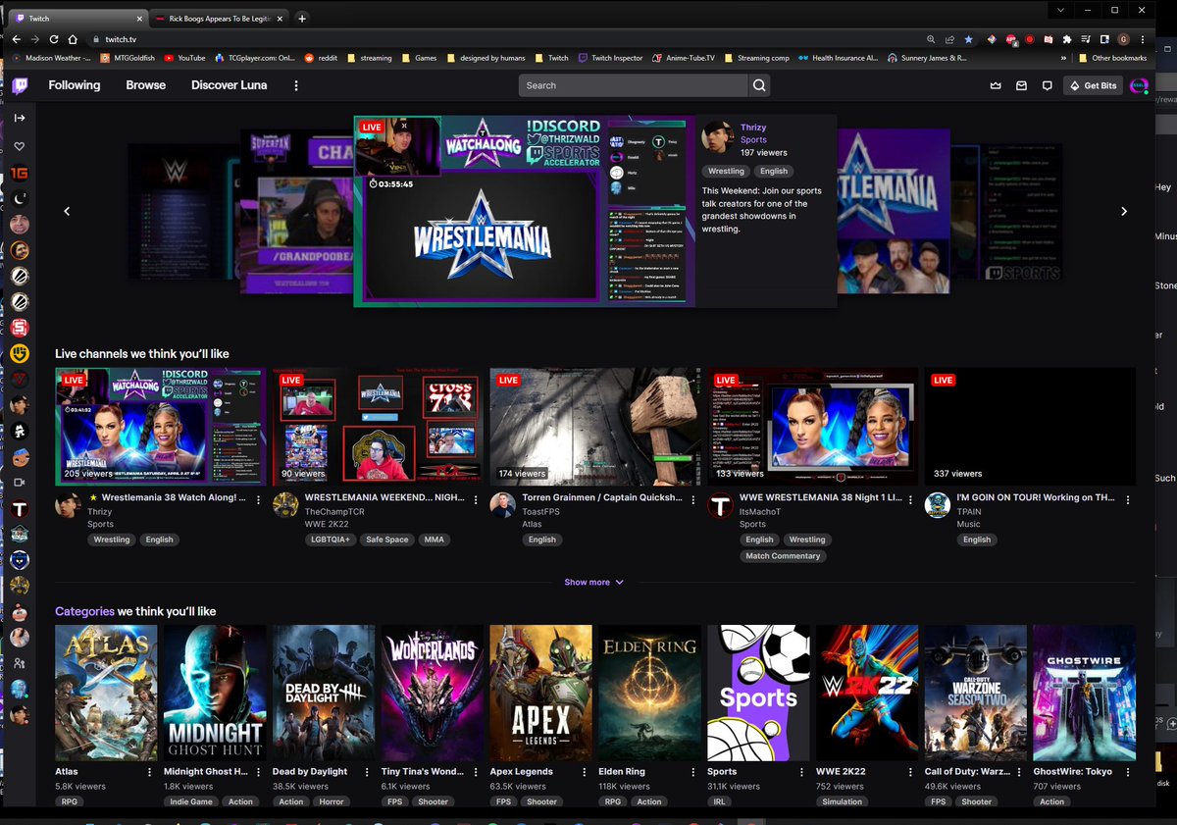Open the crescent moon channel avatar
Image resolution: width=1177 pixels, height=825 pixels.
[19, 199]
